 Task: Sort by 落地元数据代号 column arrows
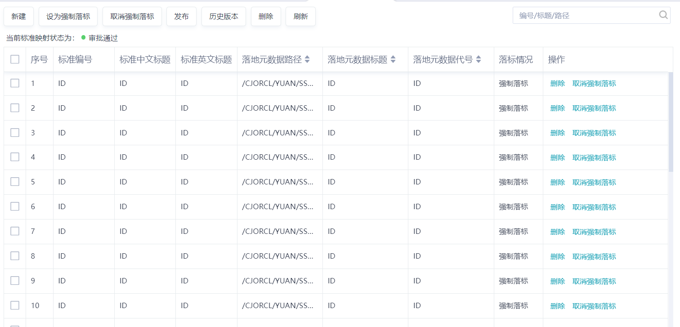coord(479,59)
